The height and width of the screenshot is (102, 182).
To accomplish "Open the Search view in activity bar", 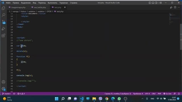I will point(3,15).
